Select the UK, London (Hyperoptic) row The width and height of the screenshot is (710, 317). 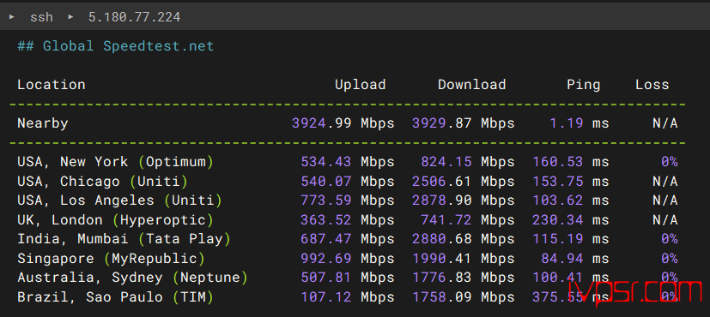point(348,220)
